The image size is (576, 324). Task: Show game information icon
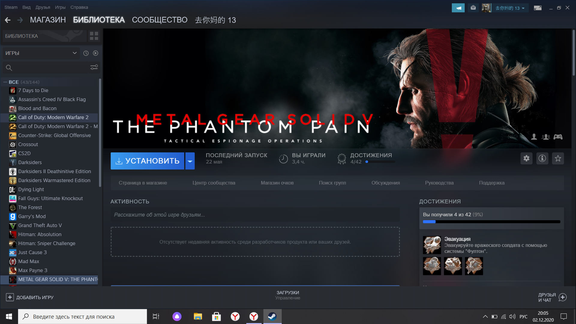click(x=542, y=158)
